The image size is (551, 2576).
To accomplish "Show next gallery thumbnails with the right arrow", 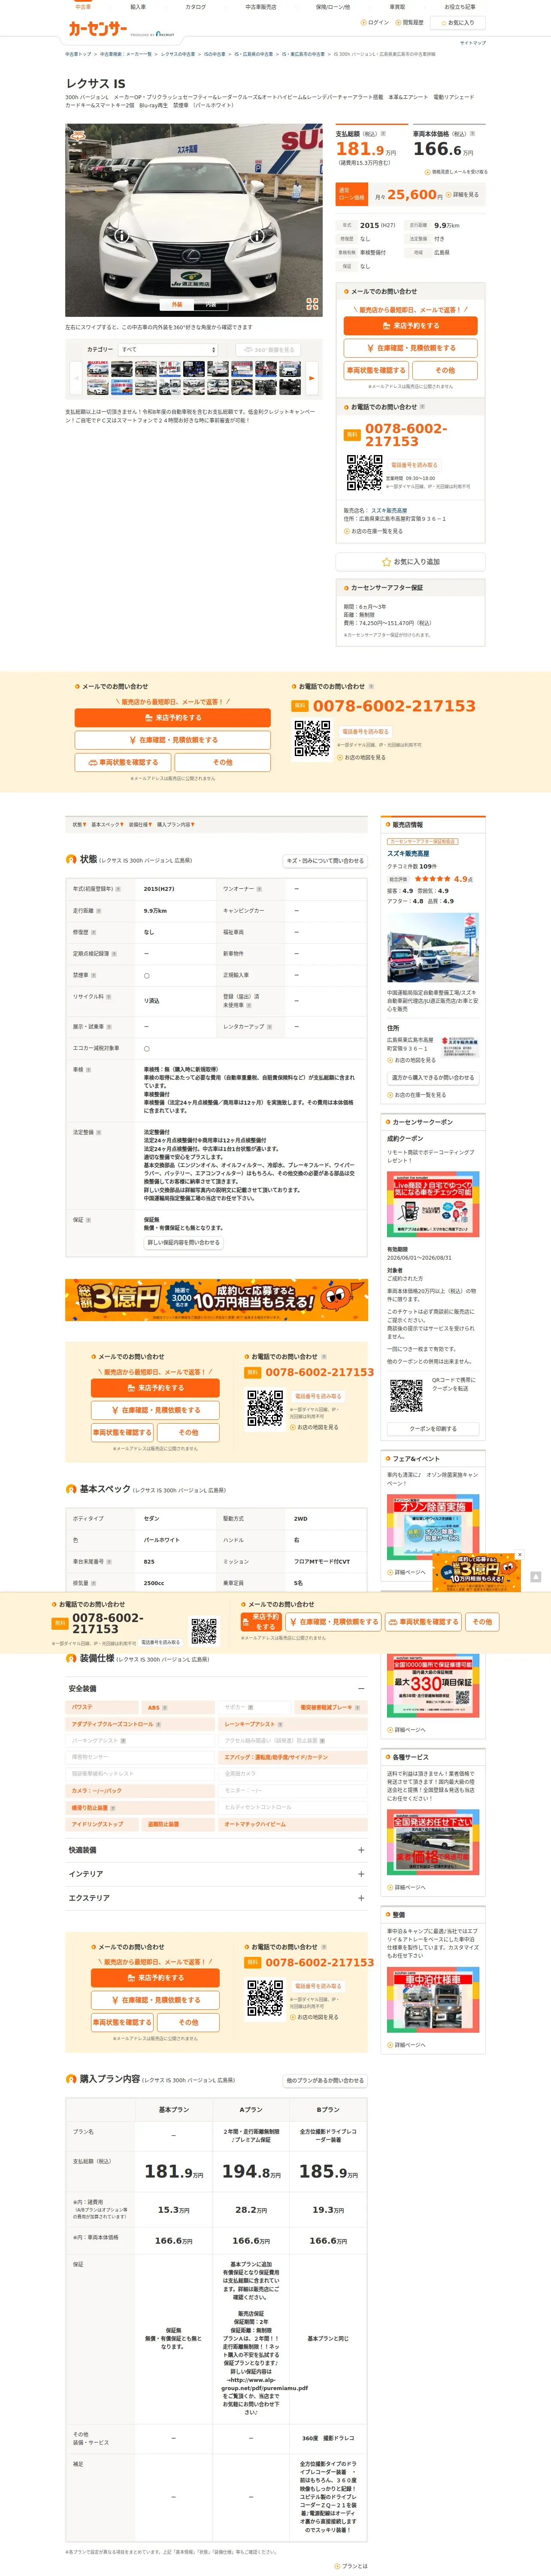I will 312,378.
